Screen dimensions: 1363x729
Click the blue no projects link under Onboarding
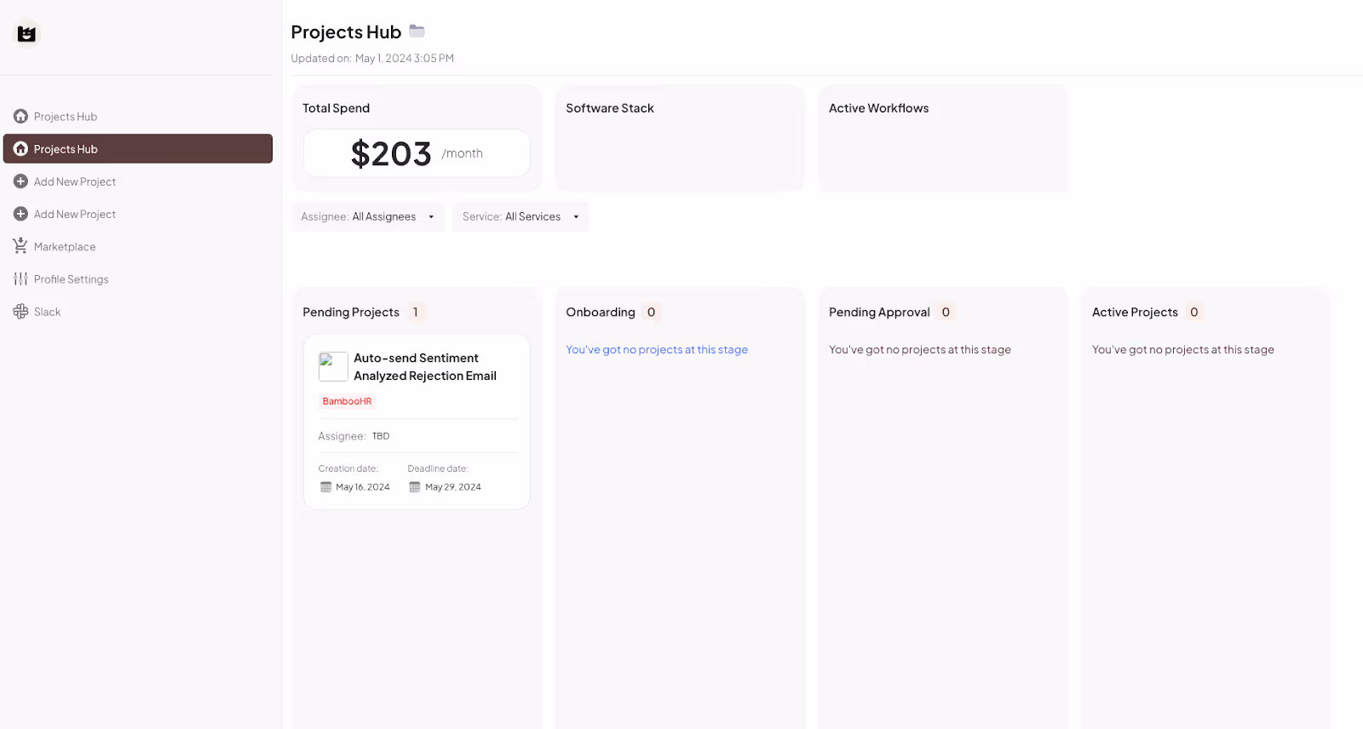[657, 349]
